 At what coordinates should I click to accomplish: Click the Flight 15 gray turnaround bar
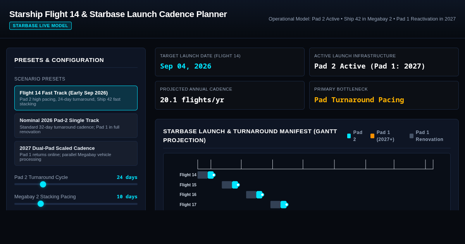[x=227, y=185]
